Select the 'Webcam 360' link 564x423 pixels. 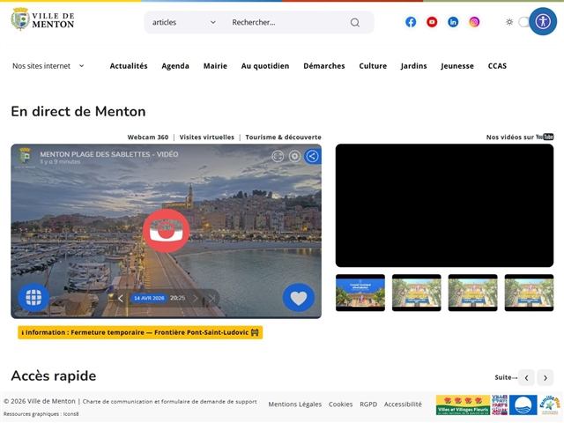148,137
